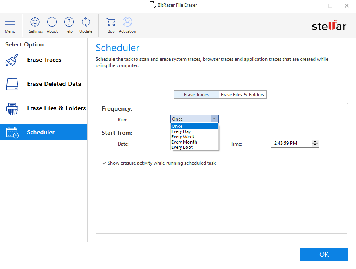The image size is (356, 269).
Task: Minimize the BitRaser window
Action: [x=312, y=6]
